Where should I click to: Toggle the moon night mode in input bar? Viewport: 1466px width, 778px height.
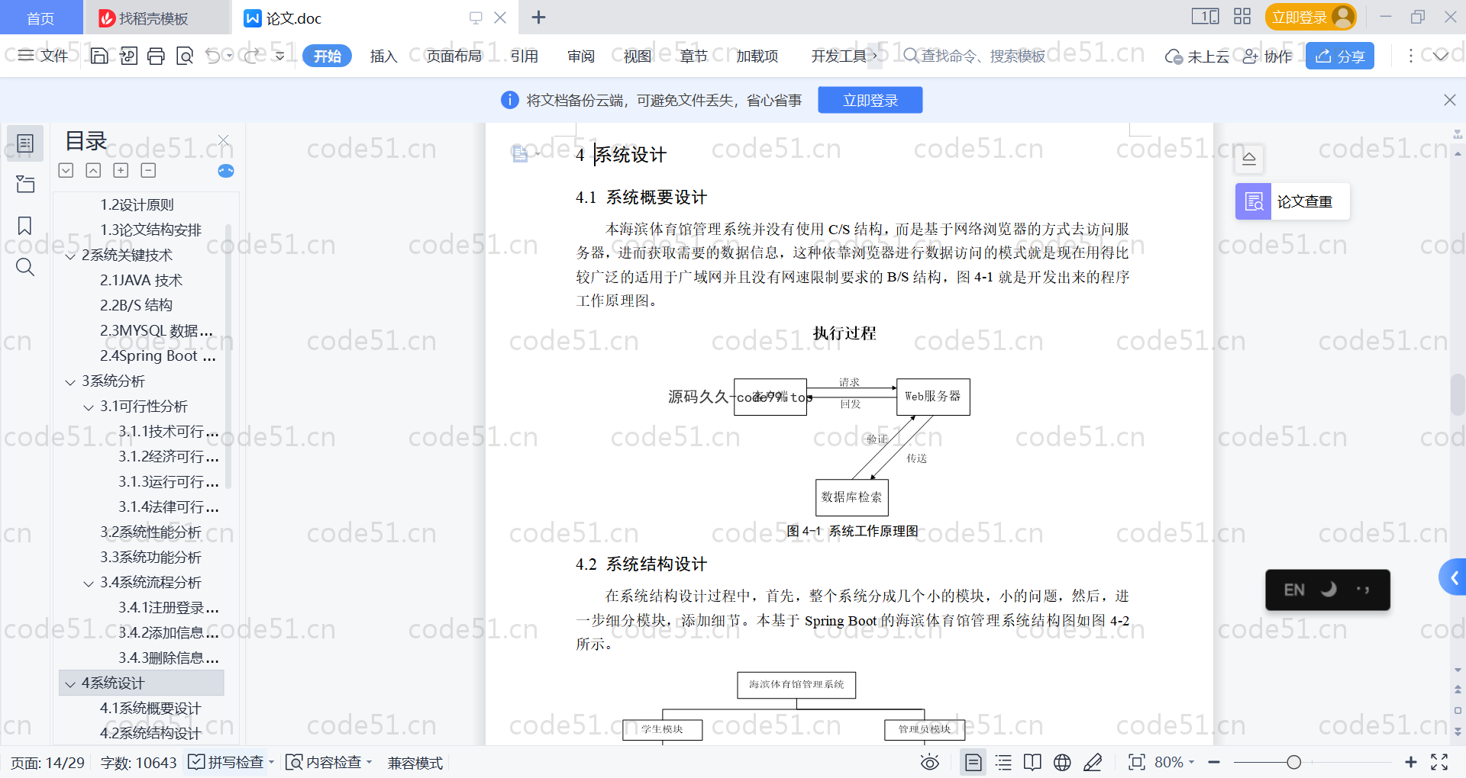(1329, 589)
